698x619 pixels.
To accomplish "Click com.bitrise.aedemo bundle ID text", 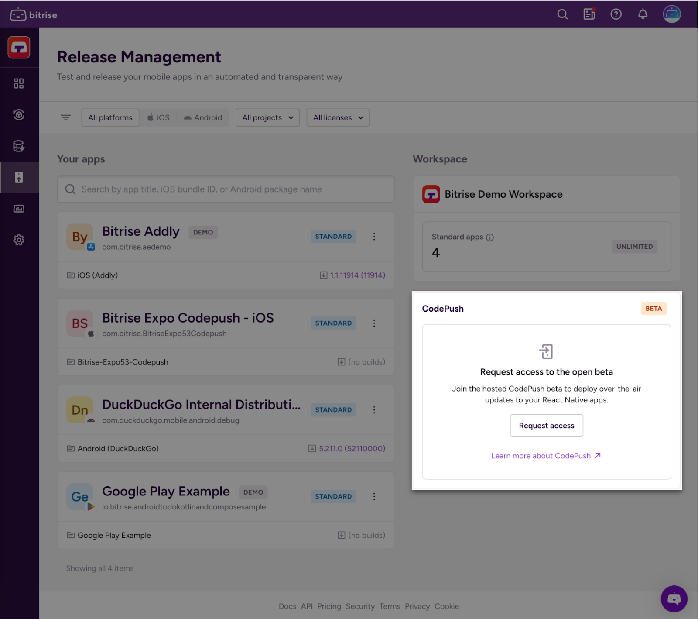I will [137, 247].
